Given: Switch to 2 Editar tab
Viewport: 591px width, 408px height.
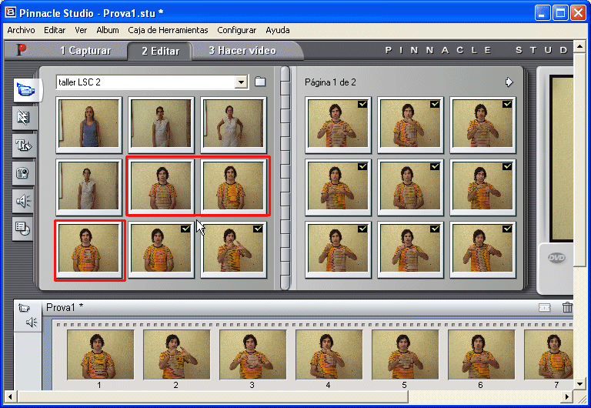Looking at the screenshot, I should (160, 51).
